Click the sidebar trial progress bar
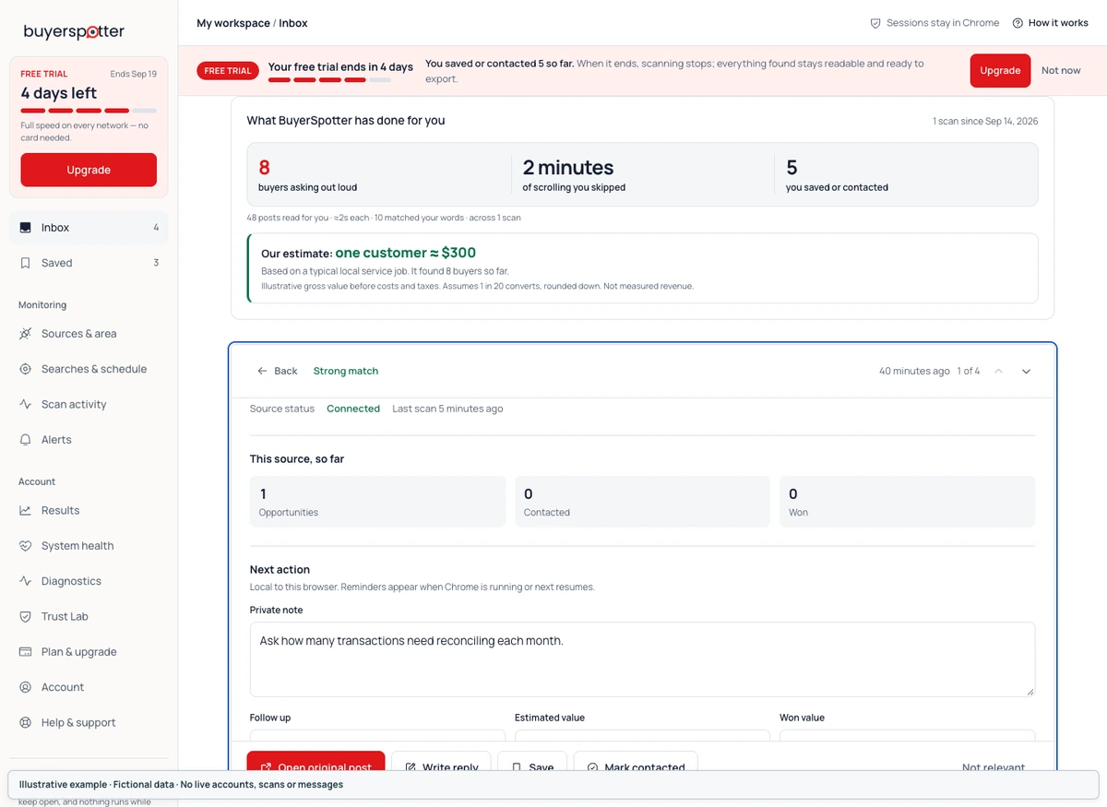The width and height of the screenshot is (1107, 807). pos(89,111)
